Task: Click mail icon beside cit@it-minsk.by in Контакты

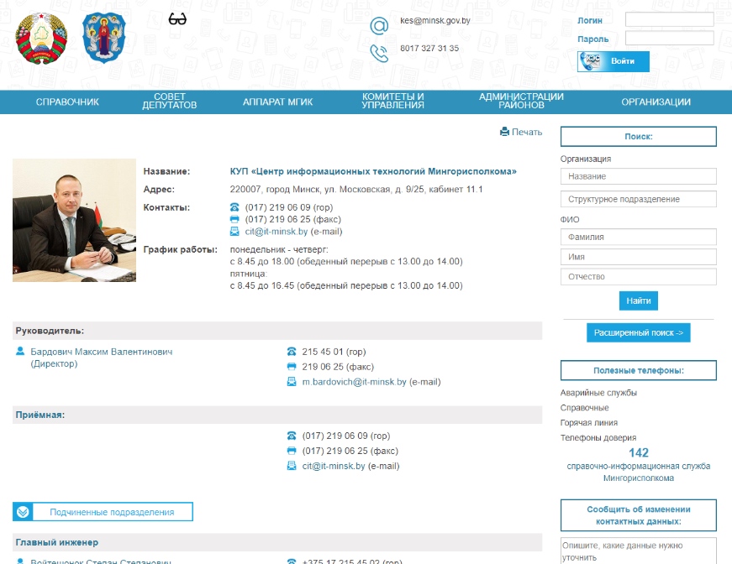Action: [234, 232]
